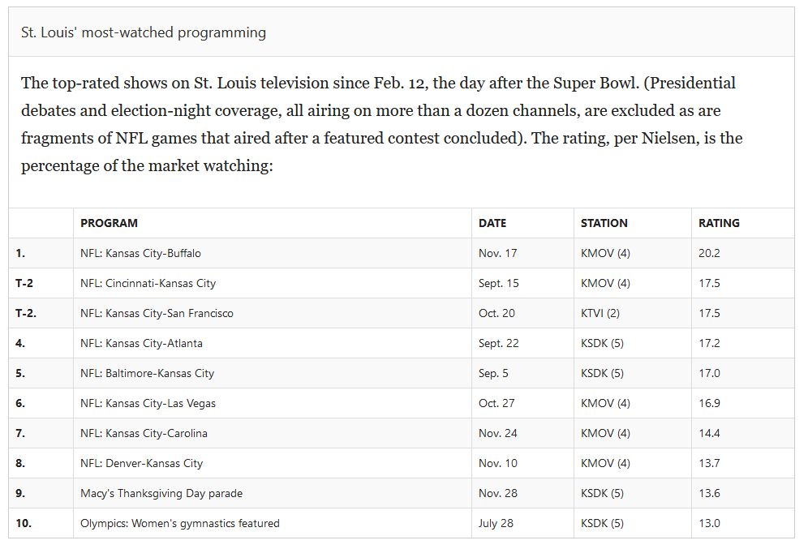Click NFL: Kansas City-Las Vegas entry
Viewport: 808px width, 549px height.
148,403
